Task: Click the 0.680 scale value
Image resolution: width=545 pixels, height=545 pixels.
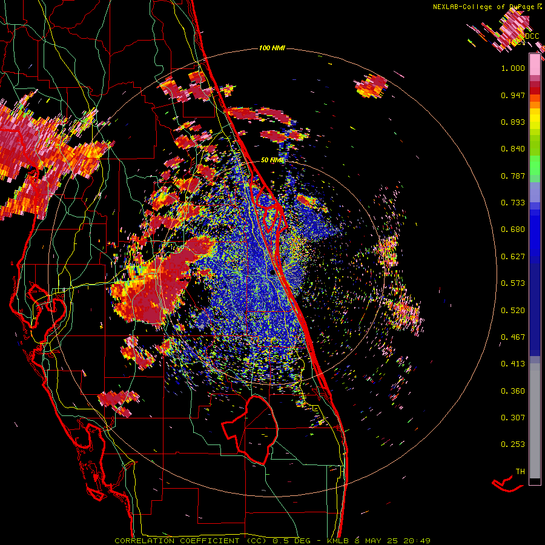Action: click(x=513, y=230)
